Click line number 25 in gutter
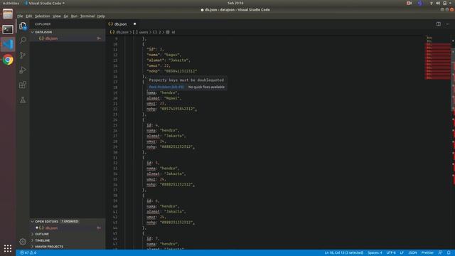 coord(115,125)
